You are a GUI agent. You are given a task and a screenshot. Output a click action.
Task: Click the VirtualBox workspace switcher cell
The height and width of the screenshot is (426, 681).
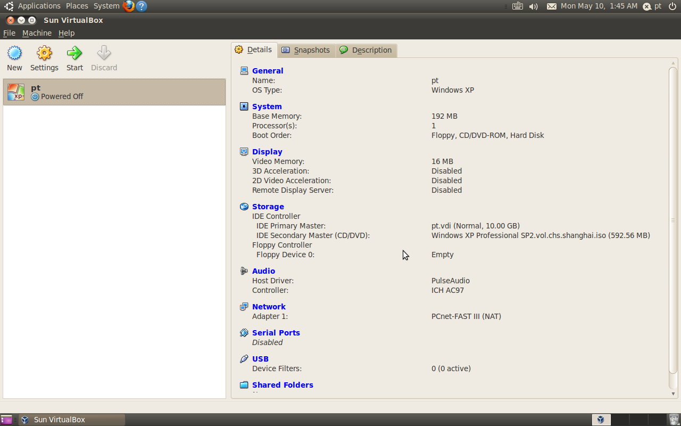coord(601,420)
